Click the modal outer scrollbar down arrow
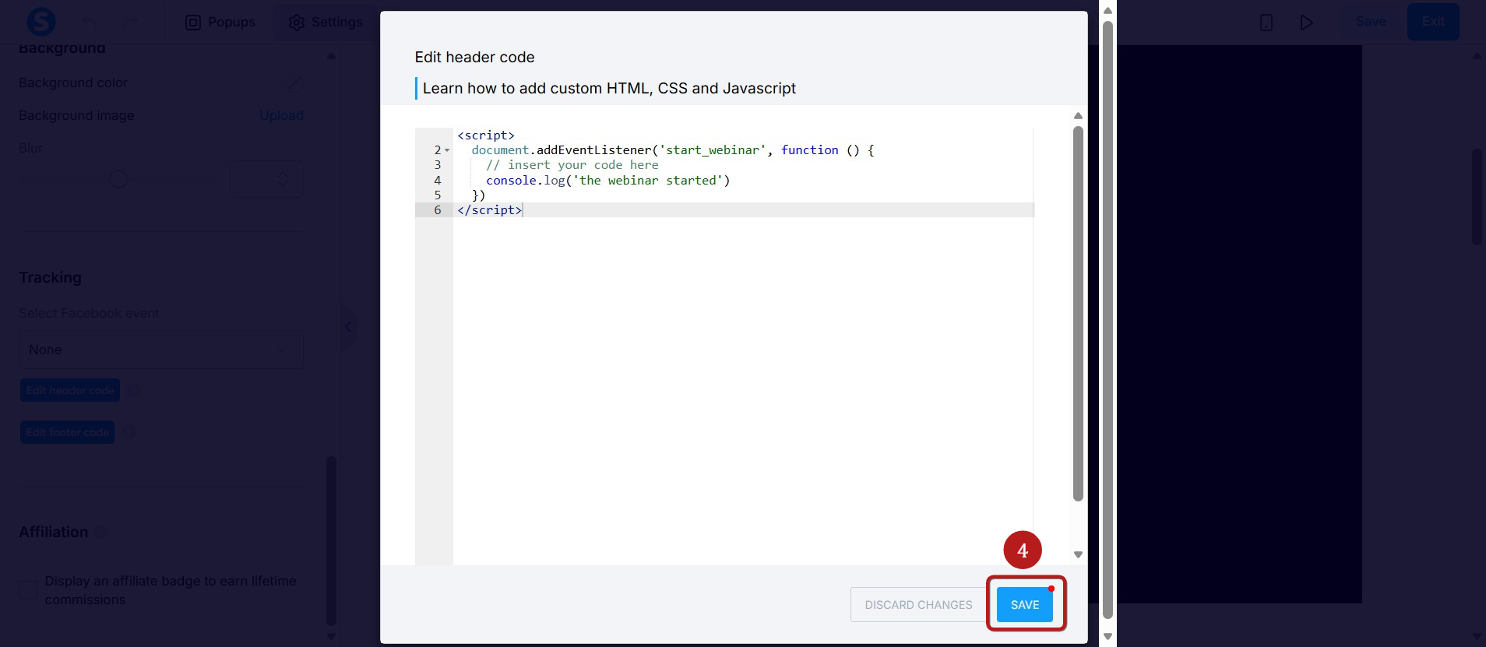Screen dimensions: 1486x647 [x=1107, y=636]
